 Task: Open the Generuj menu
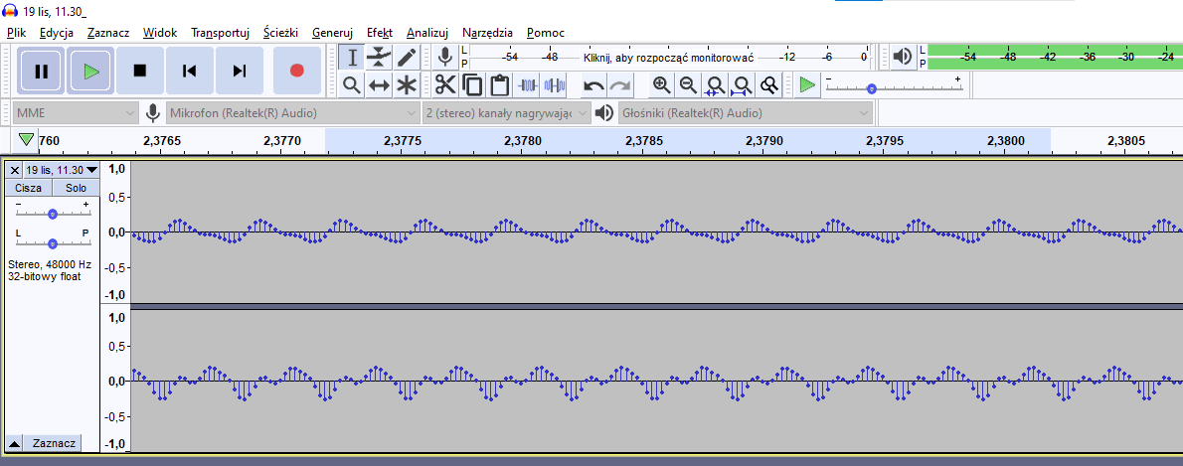pyautogui.click(x=333, y=33)
